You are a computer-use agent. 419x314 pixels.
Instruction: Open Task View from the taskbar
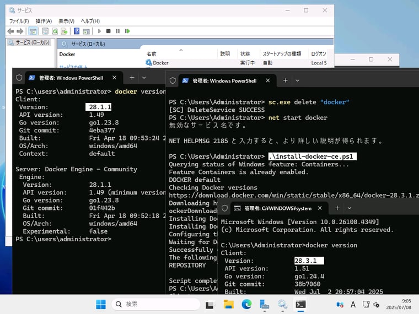pyautogui.click(x=209, y=305)
